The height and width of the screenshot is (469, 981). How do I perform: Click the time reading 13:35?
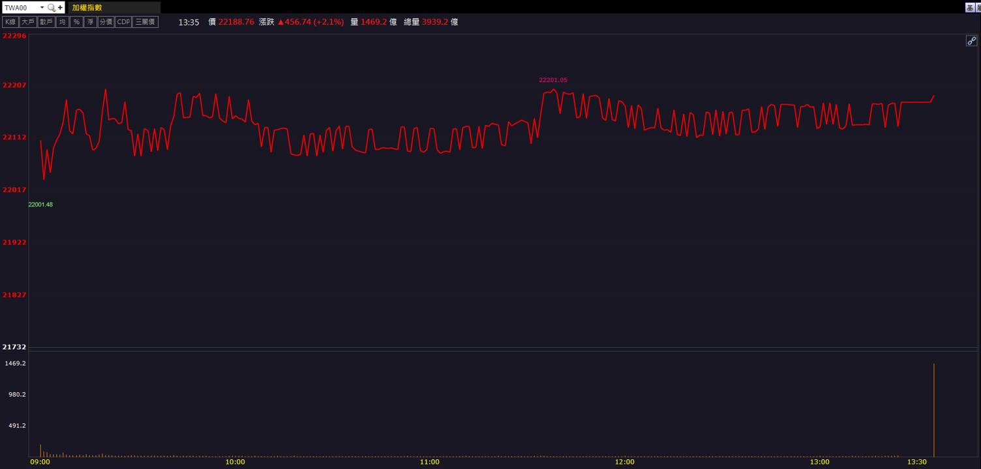click(x=189, y=22)
